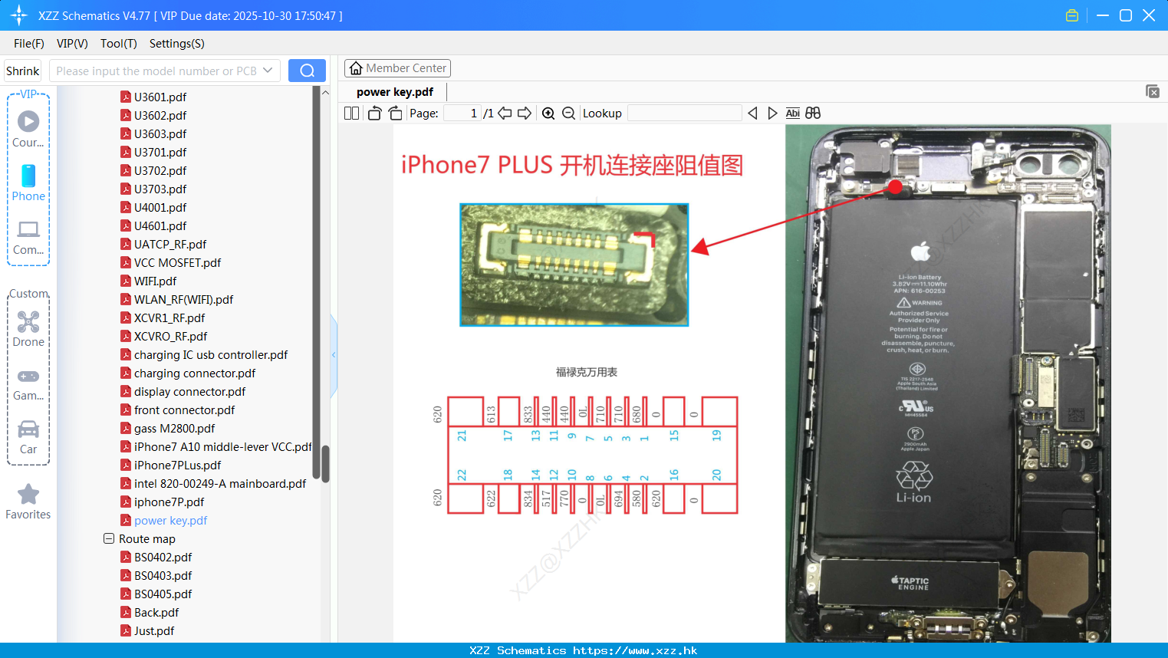The image size is (1168, 658).
Task: Click the connector close-up thumbnail image
Action: pos(574,265)
